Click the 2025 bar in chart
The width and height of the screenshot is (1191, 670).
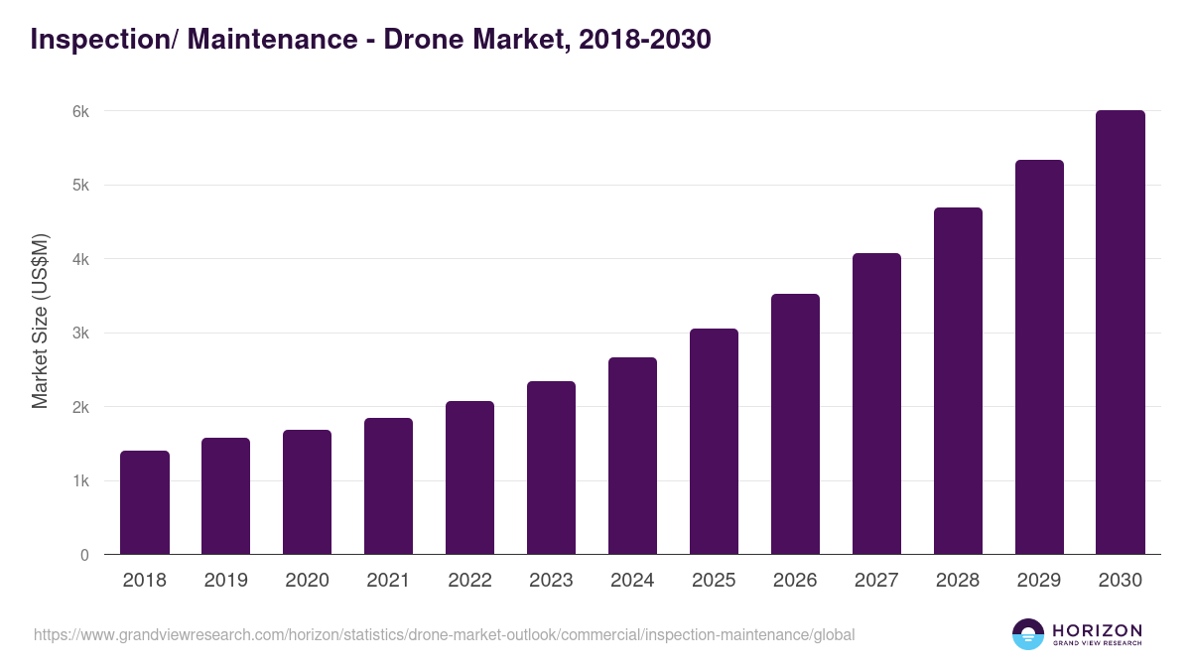[715, 442]
